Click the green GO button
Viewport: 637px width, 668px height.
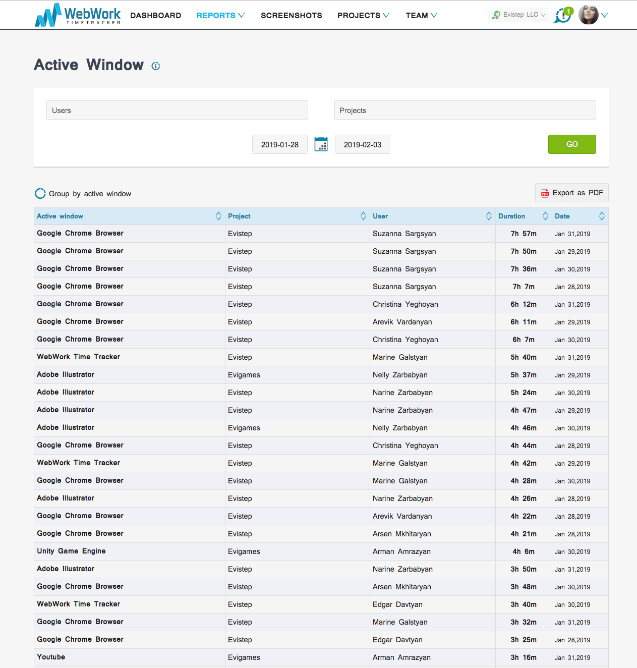coord(572,144)
